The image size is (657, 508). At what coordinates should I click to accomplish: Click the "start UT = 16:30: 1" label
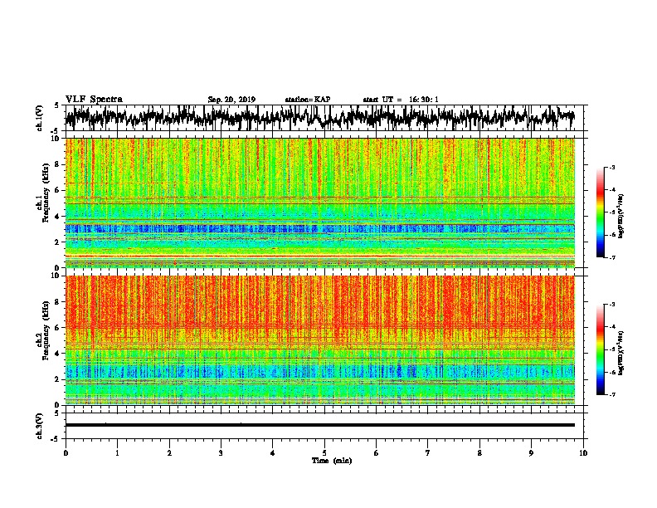401,100
